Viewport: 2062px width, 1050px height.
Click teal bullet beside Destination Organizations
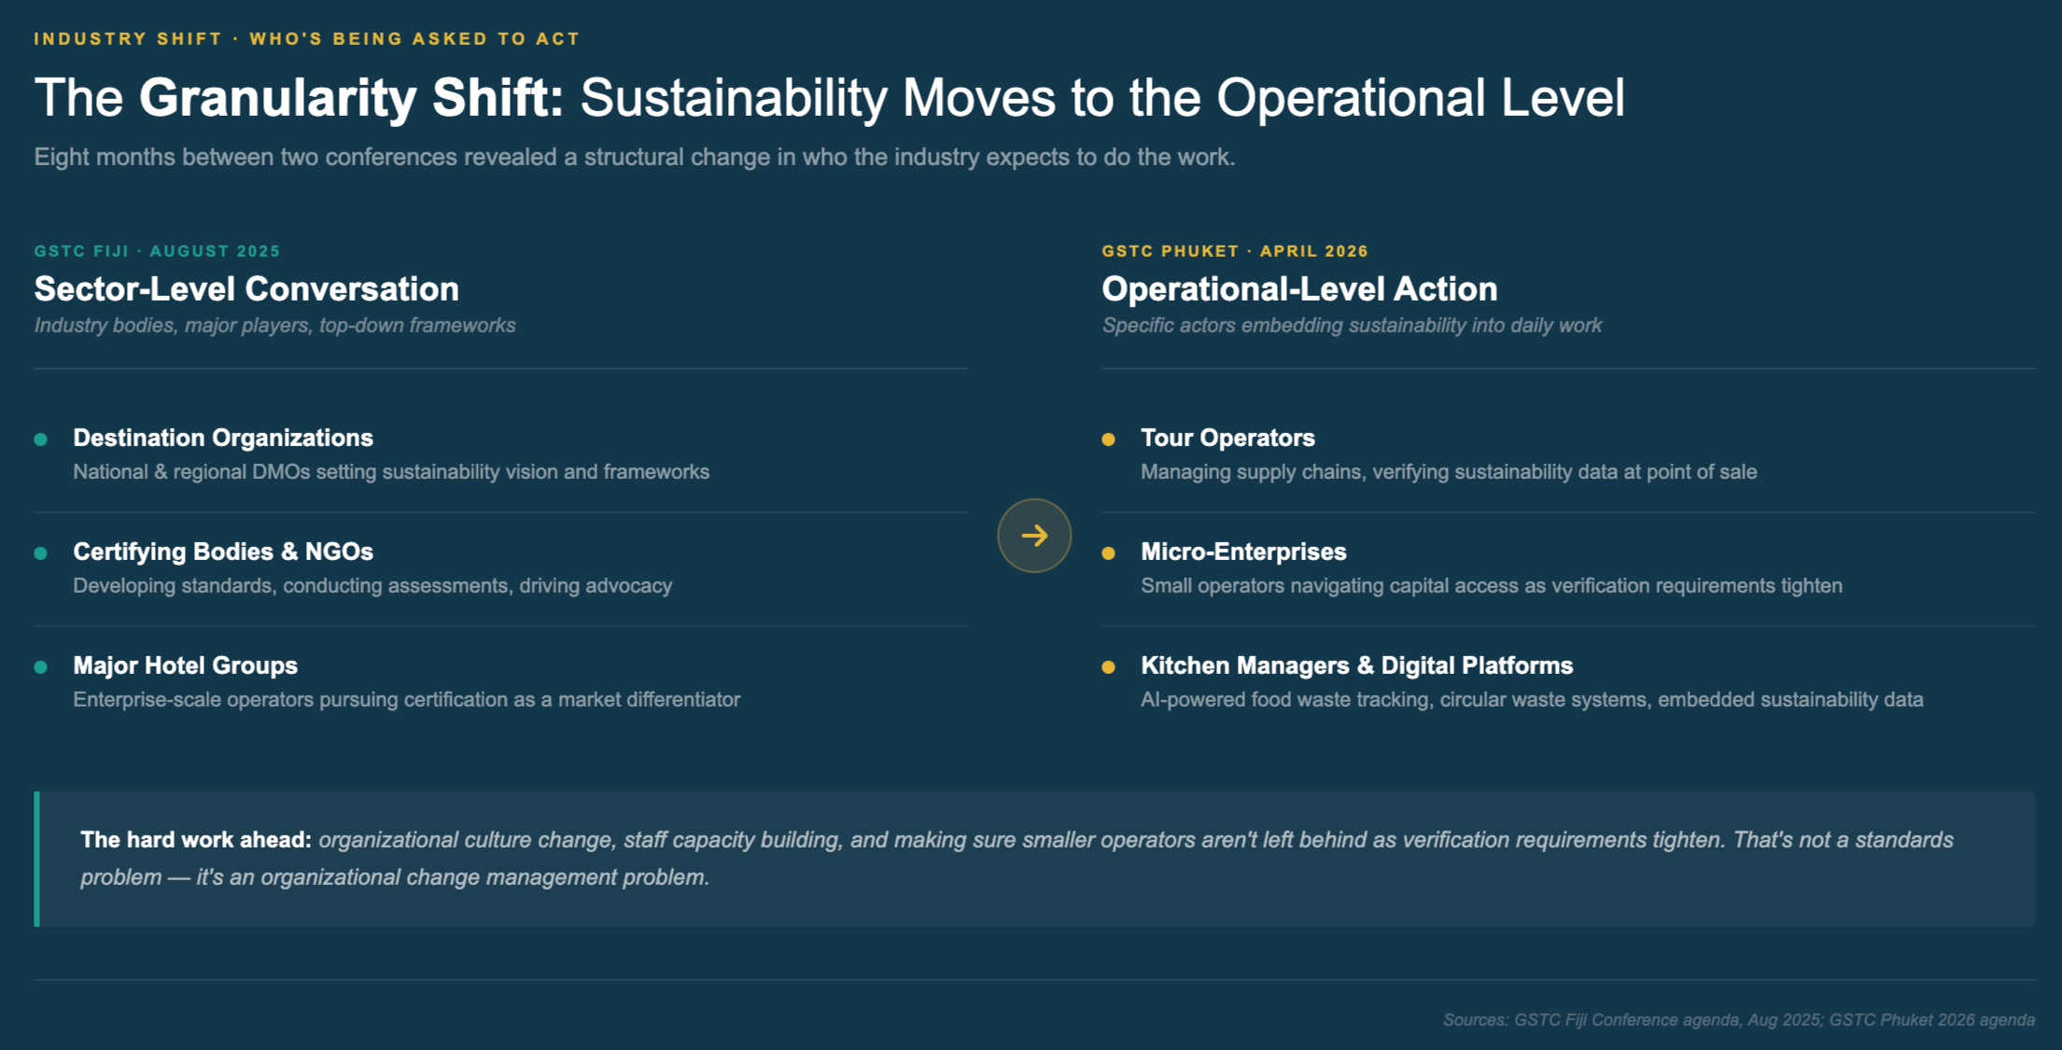40,440
